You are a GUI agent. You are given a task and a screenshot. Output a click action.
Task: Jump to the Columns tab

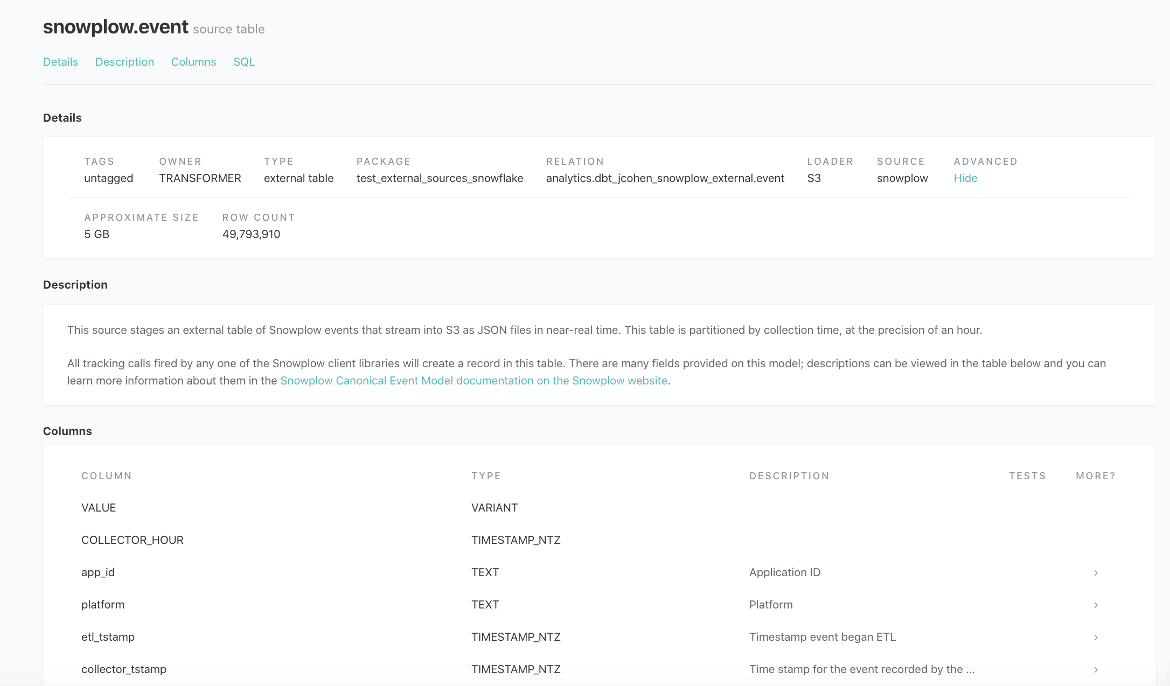click(193, 62)
